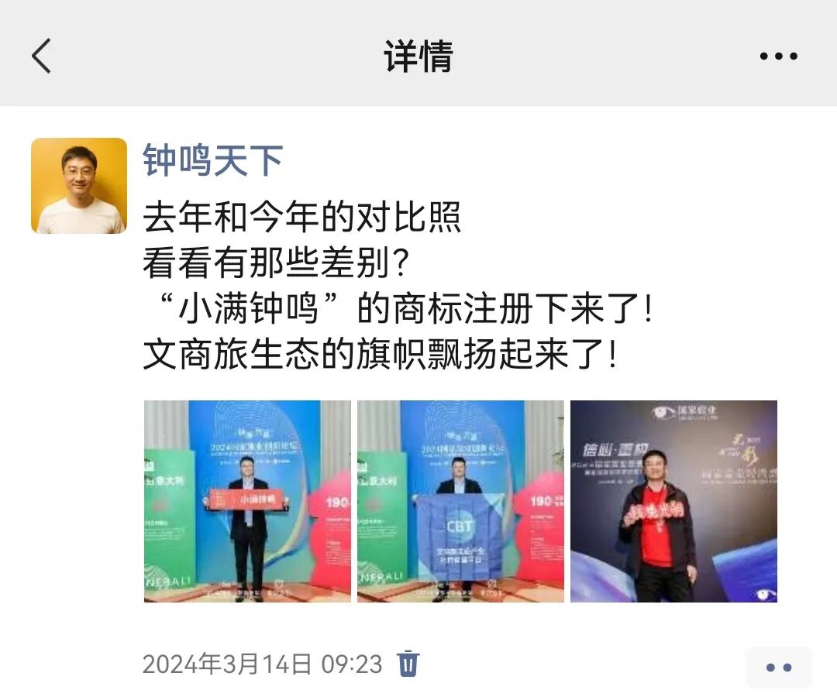837x697 pixels.
Task: Tap the profile avatar of 钟鸣天下
Action: pyautogui.click(x=79, y=186)
